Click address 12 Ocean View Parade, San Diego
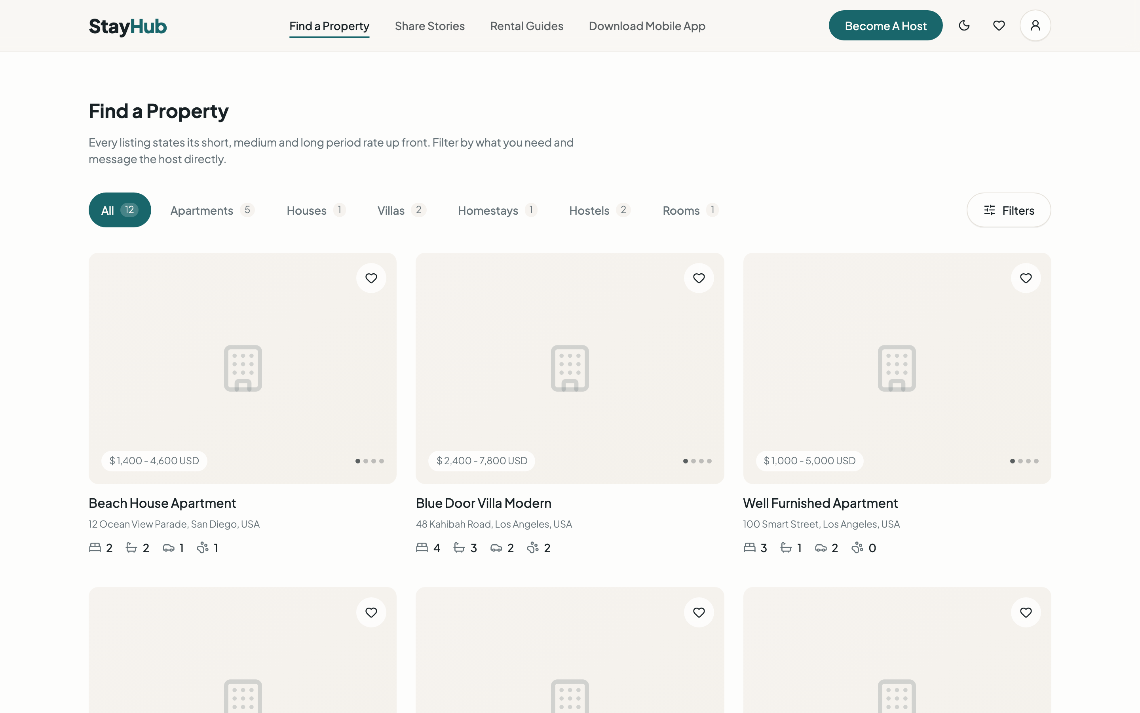Image resolution: width=1140 pixels, height=713 pixels. coord(174,524)
